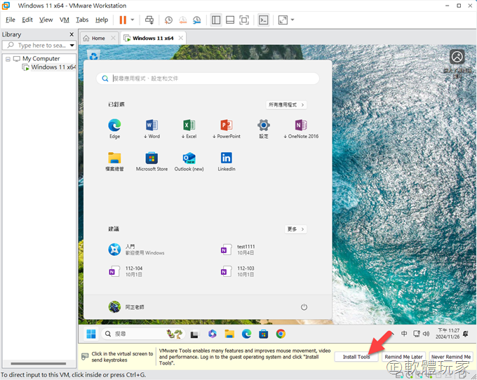This screenshot has width=477, height=380.
Task: Click the guest power button icon
Action: (x=304, y=307)
